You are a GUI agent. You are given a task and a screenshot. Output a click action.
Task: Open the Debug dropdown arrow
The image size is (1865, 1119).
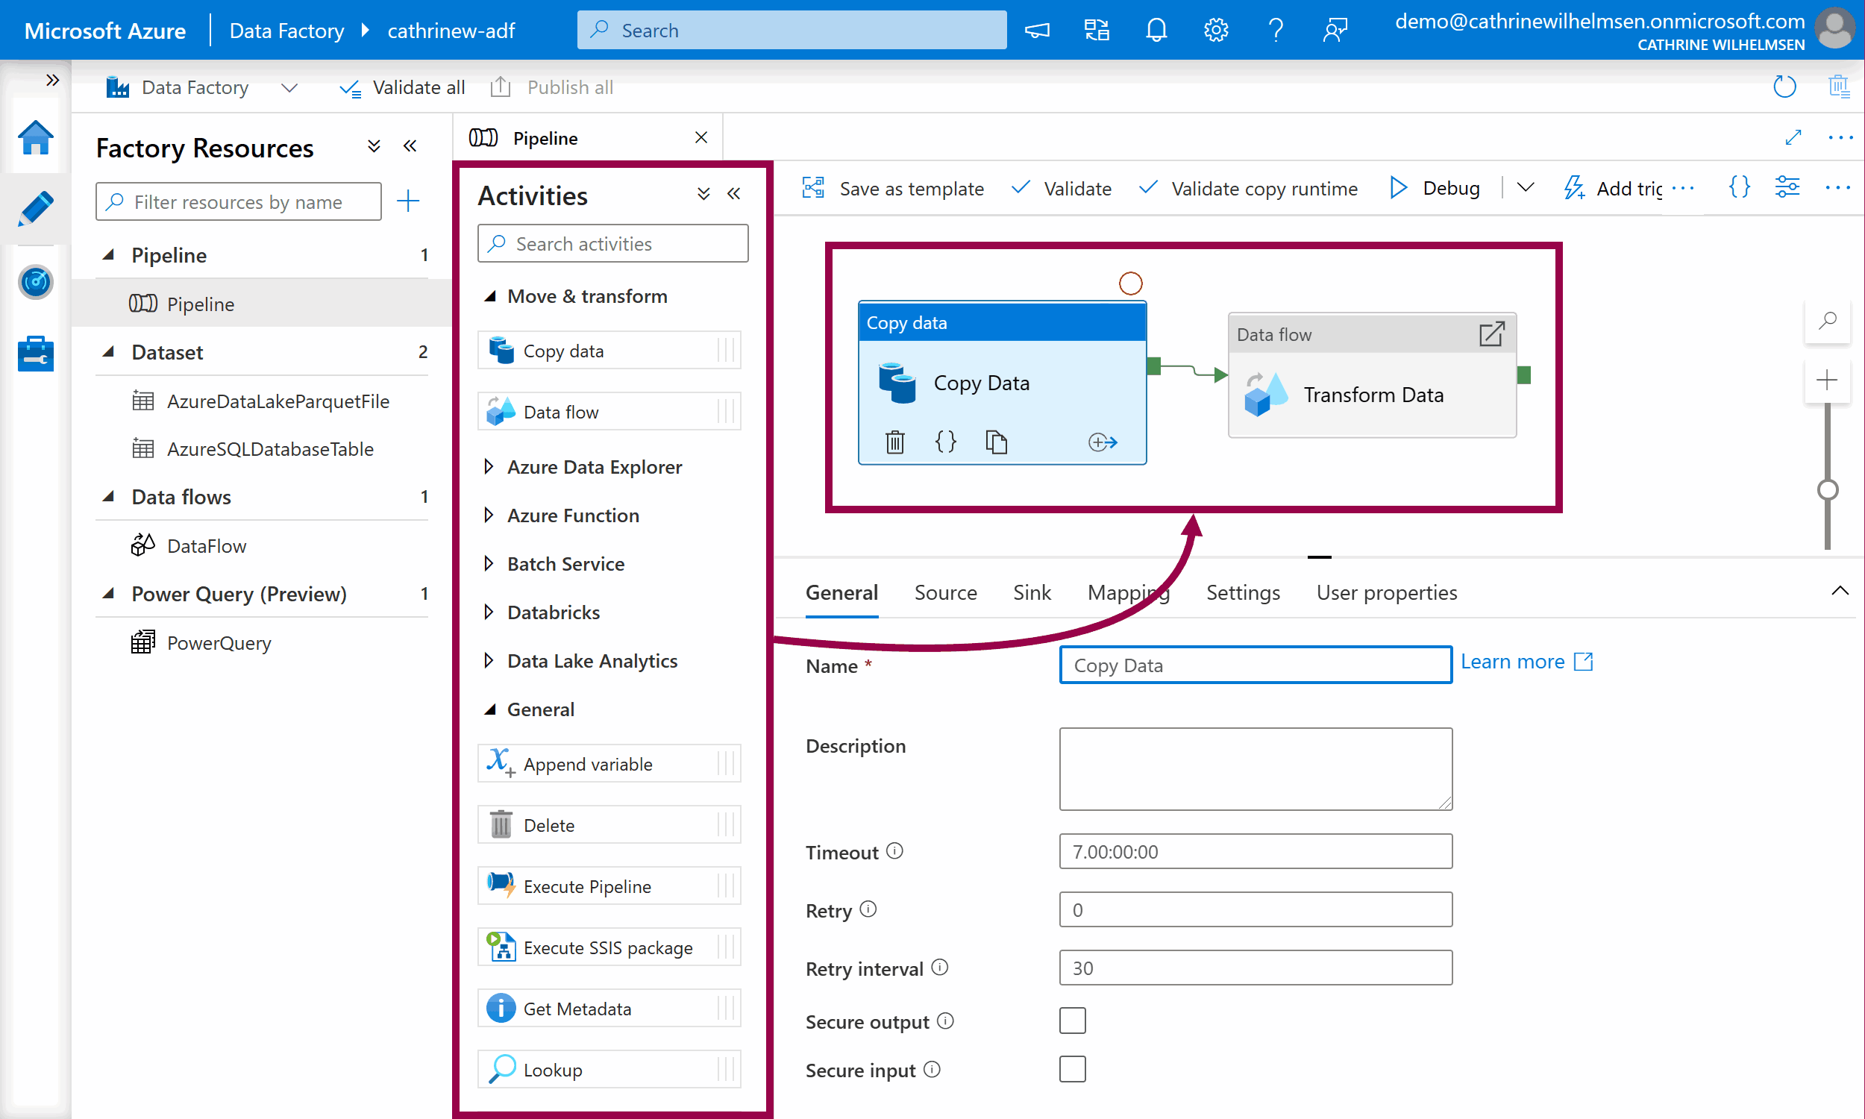[1526, 188]
